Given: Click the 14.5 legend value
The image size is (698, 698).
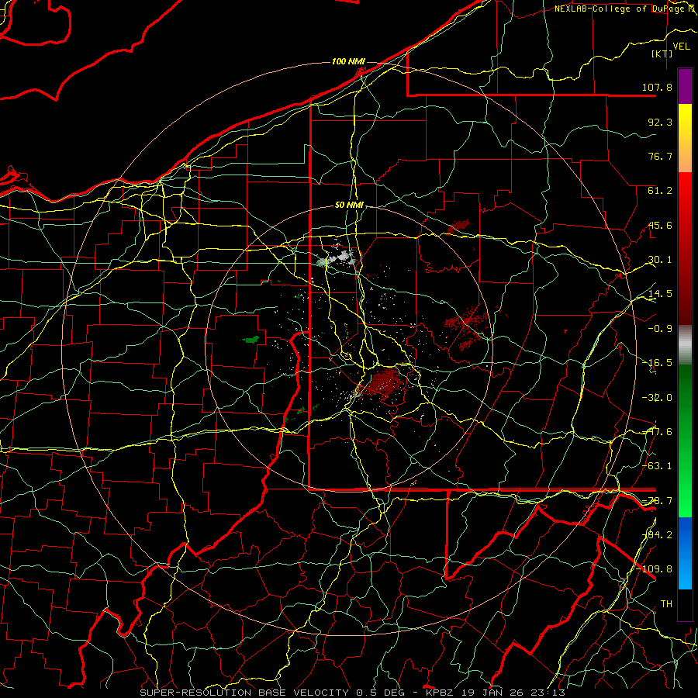Looking at the screenshot, I should tap(660, 294).
